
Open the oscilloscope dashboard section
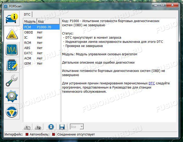[12, 49]
